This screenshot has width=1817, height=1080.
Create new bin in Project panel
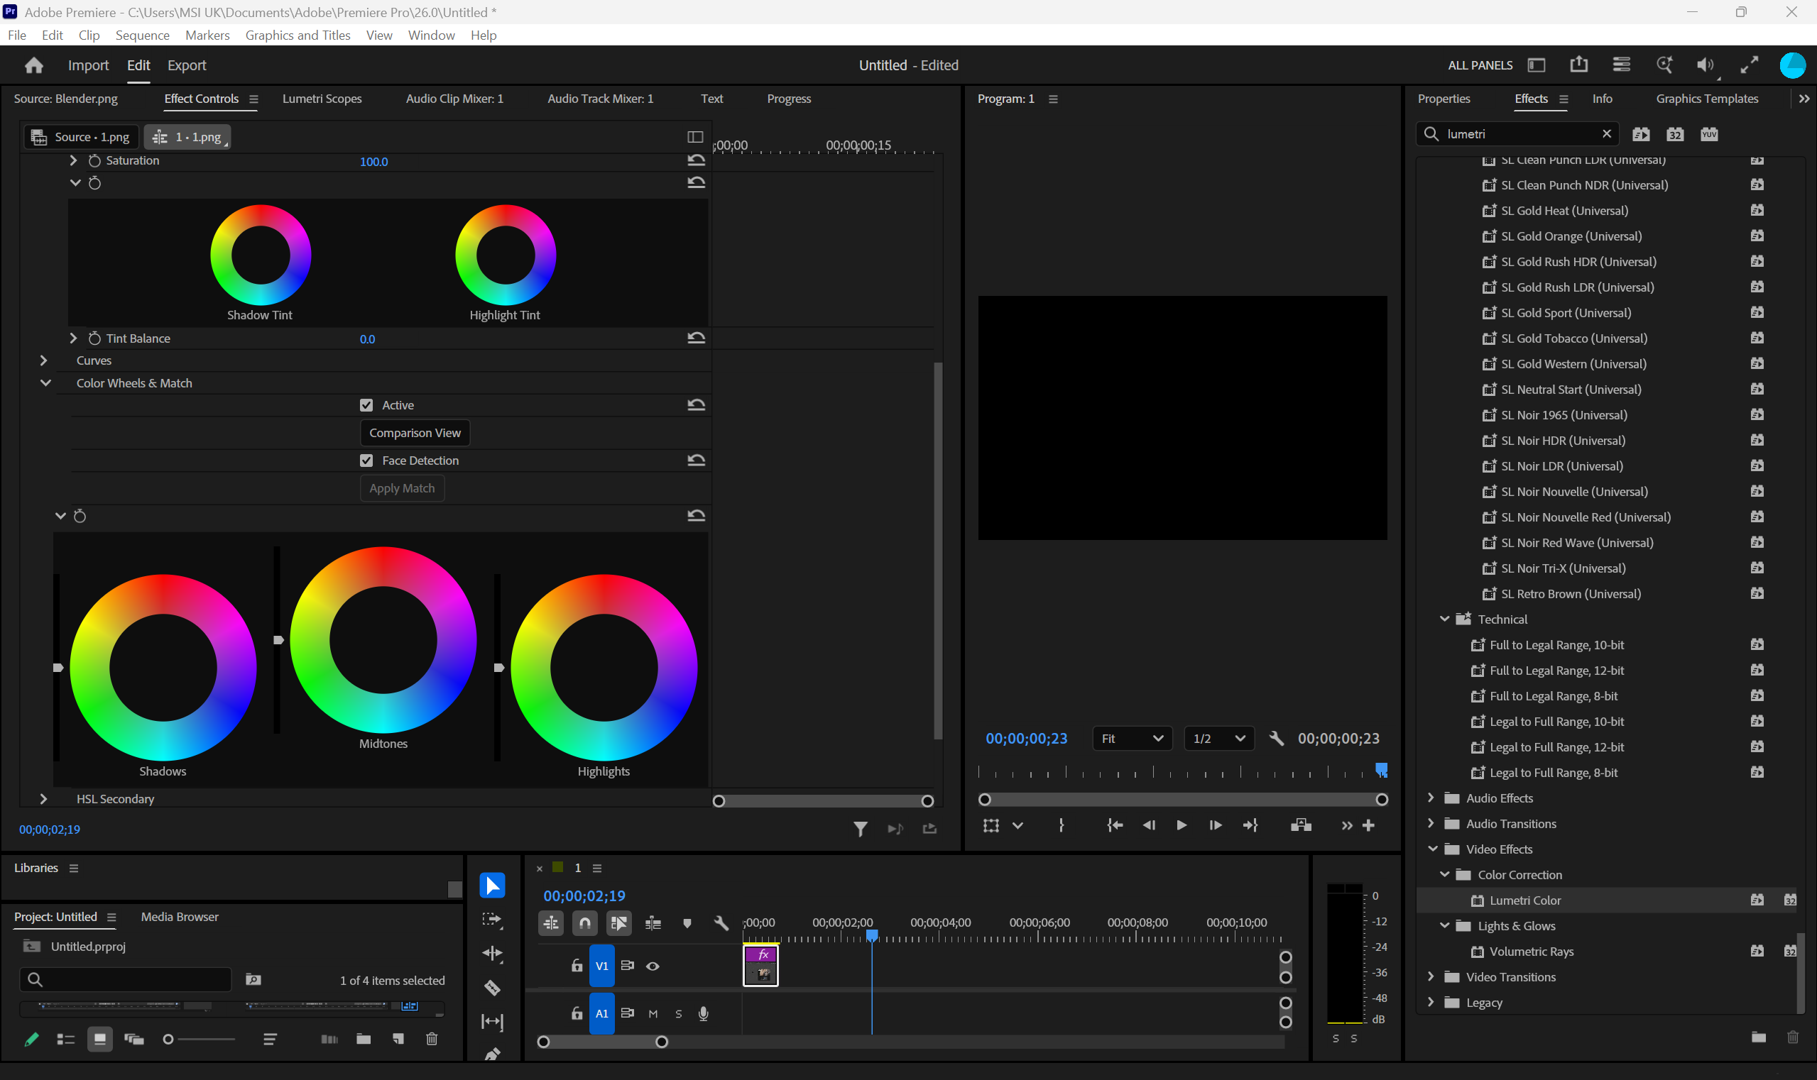pos(364,1039)
